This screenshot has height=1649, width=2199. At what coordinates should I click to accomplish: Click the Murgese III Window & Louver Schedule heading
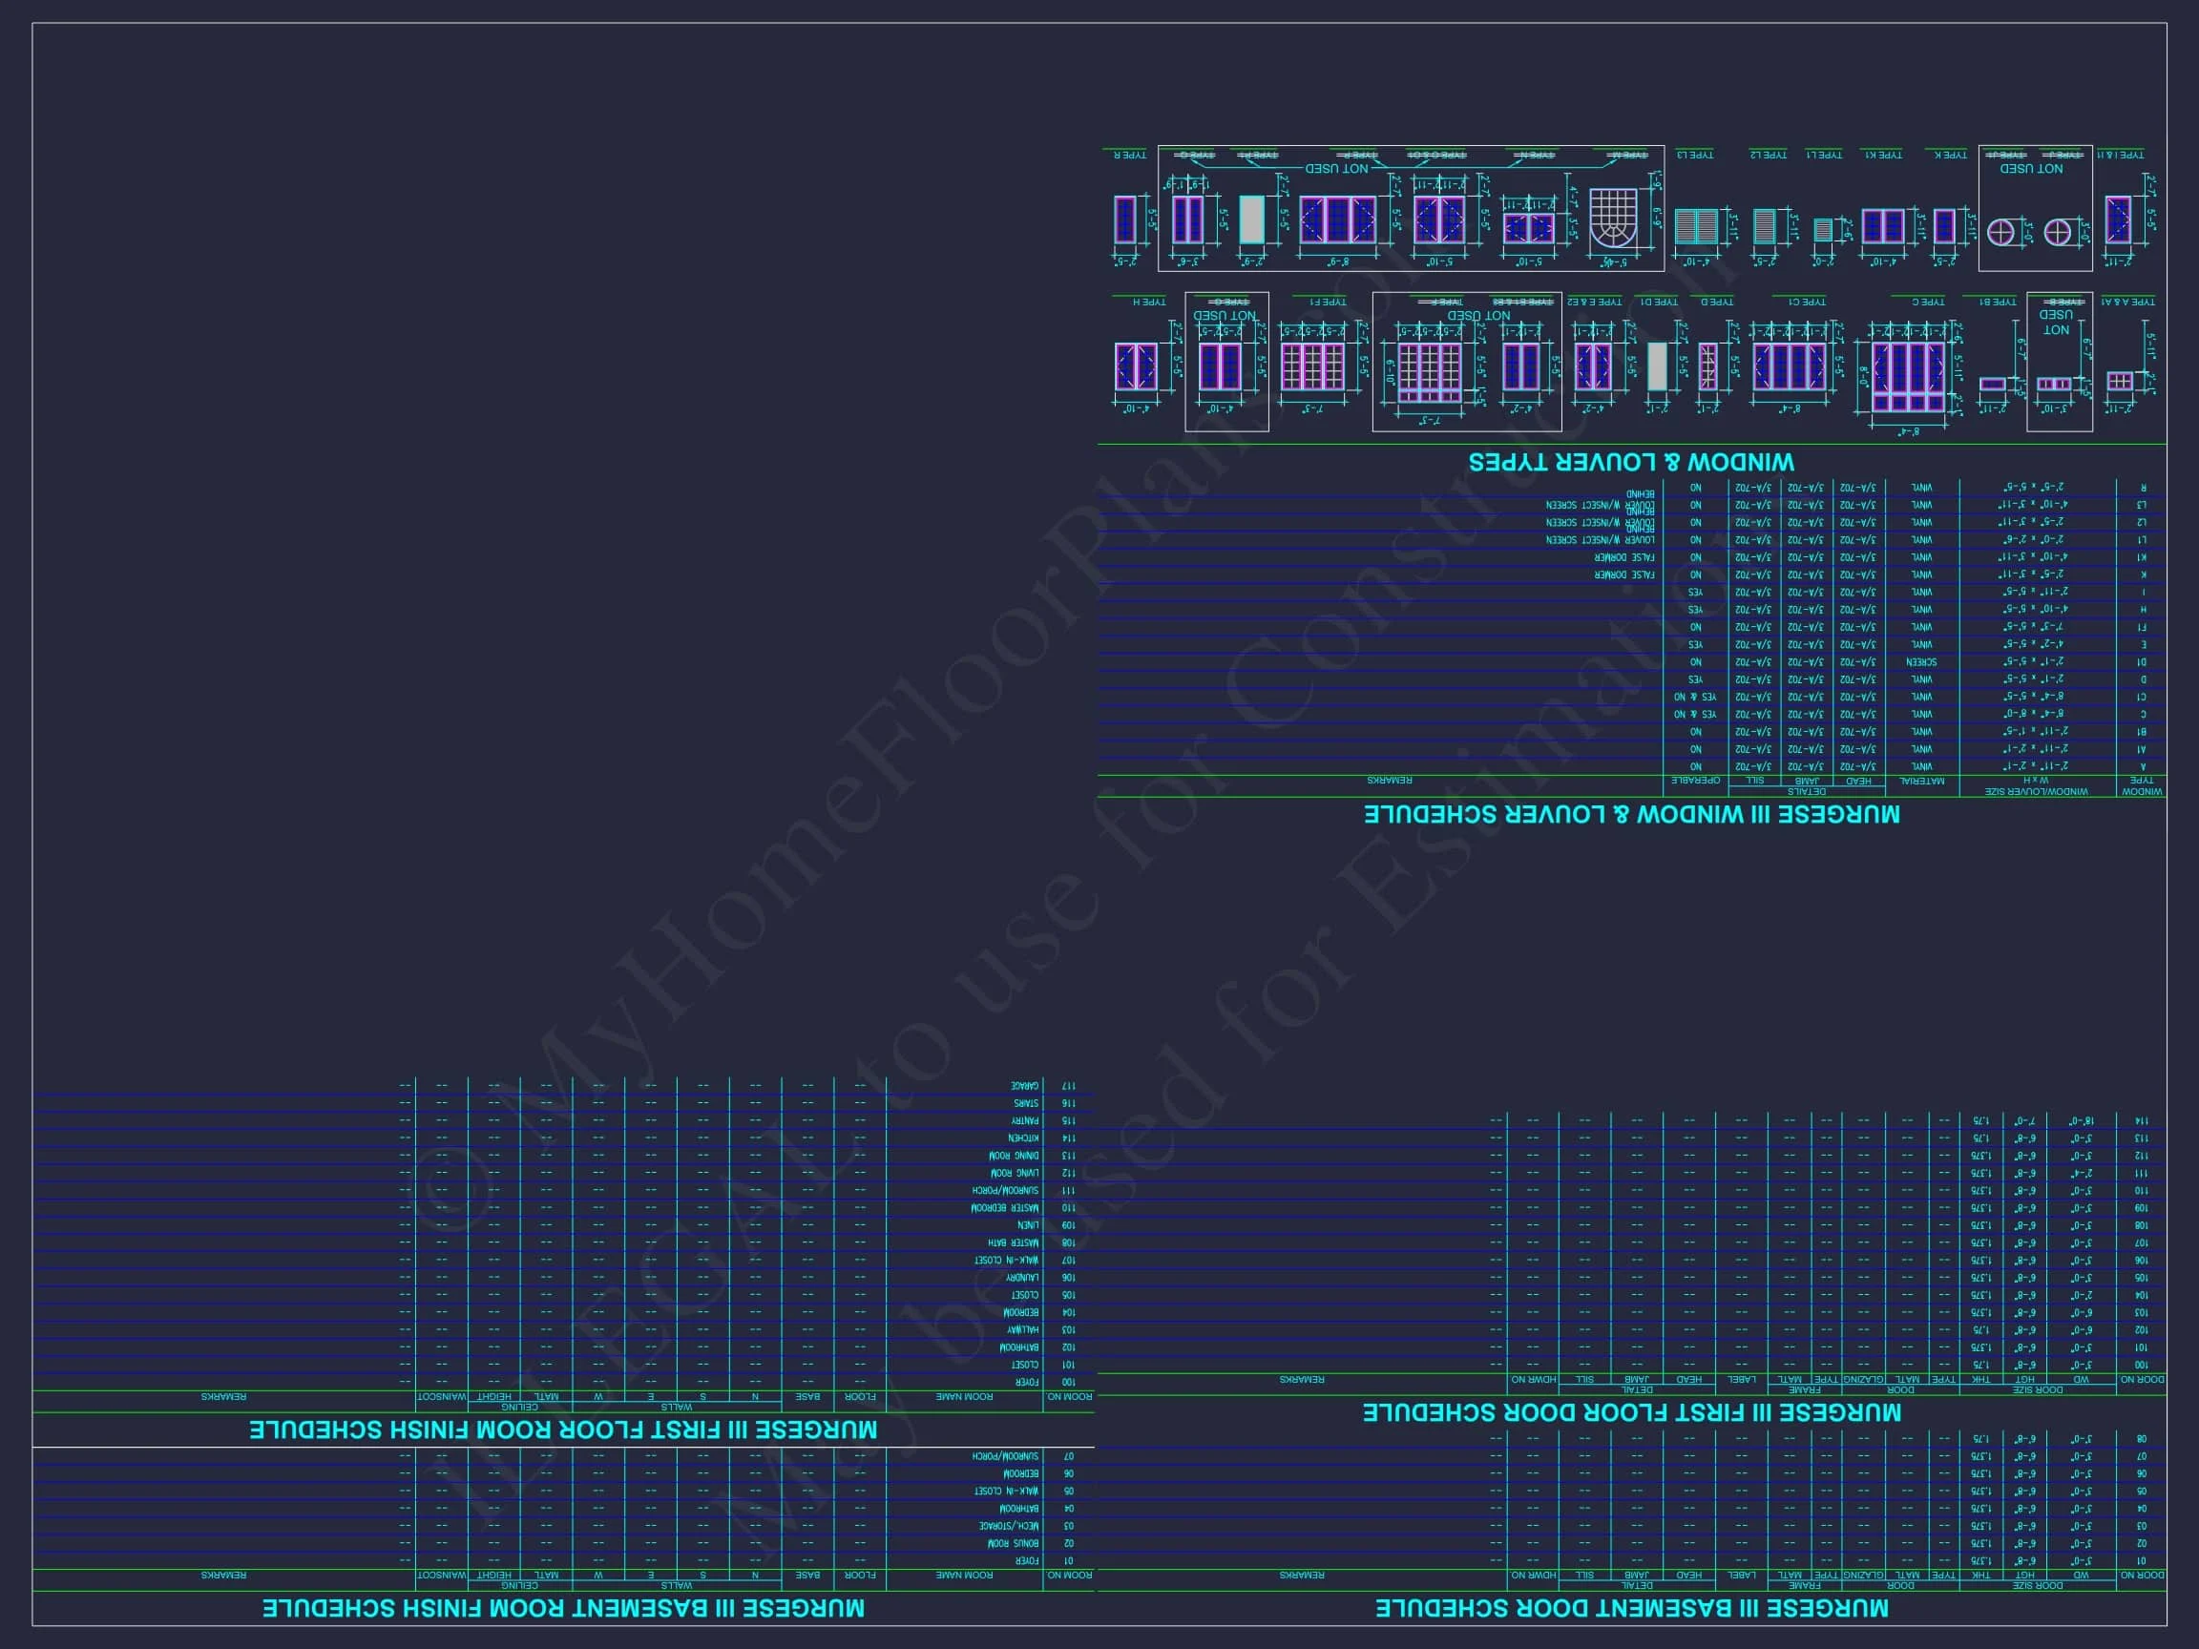coord(1631,814)
